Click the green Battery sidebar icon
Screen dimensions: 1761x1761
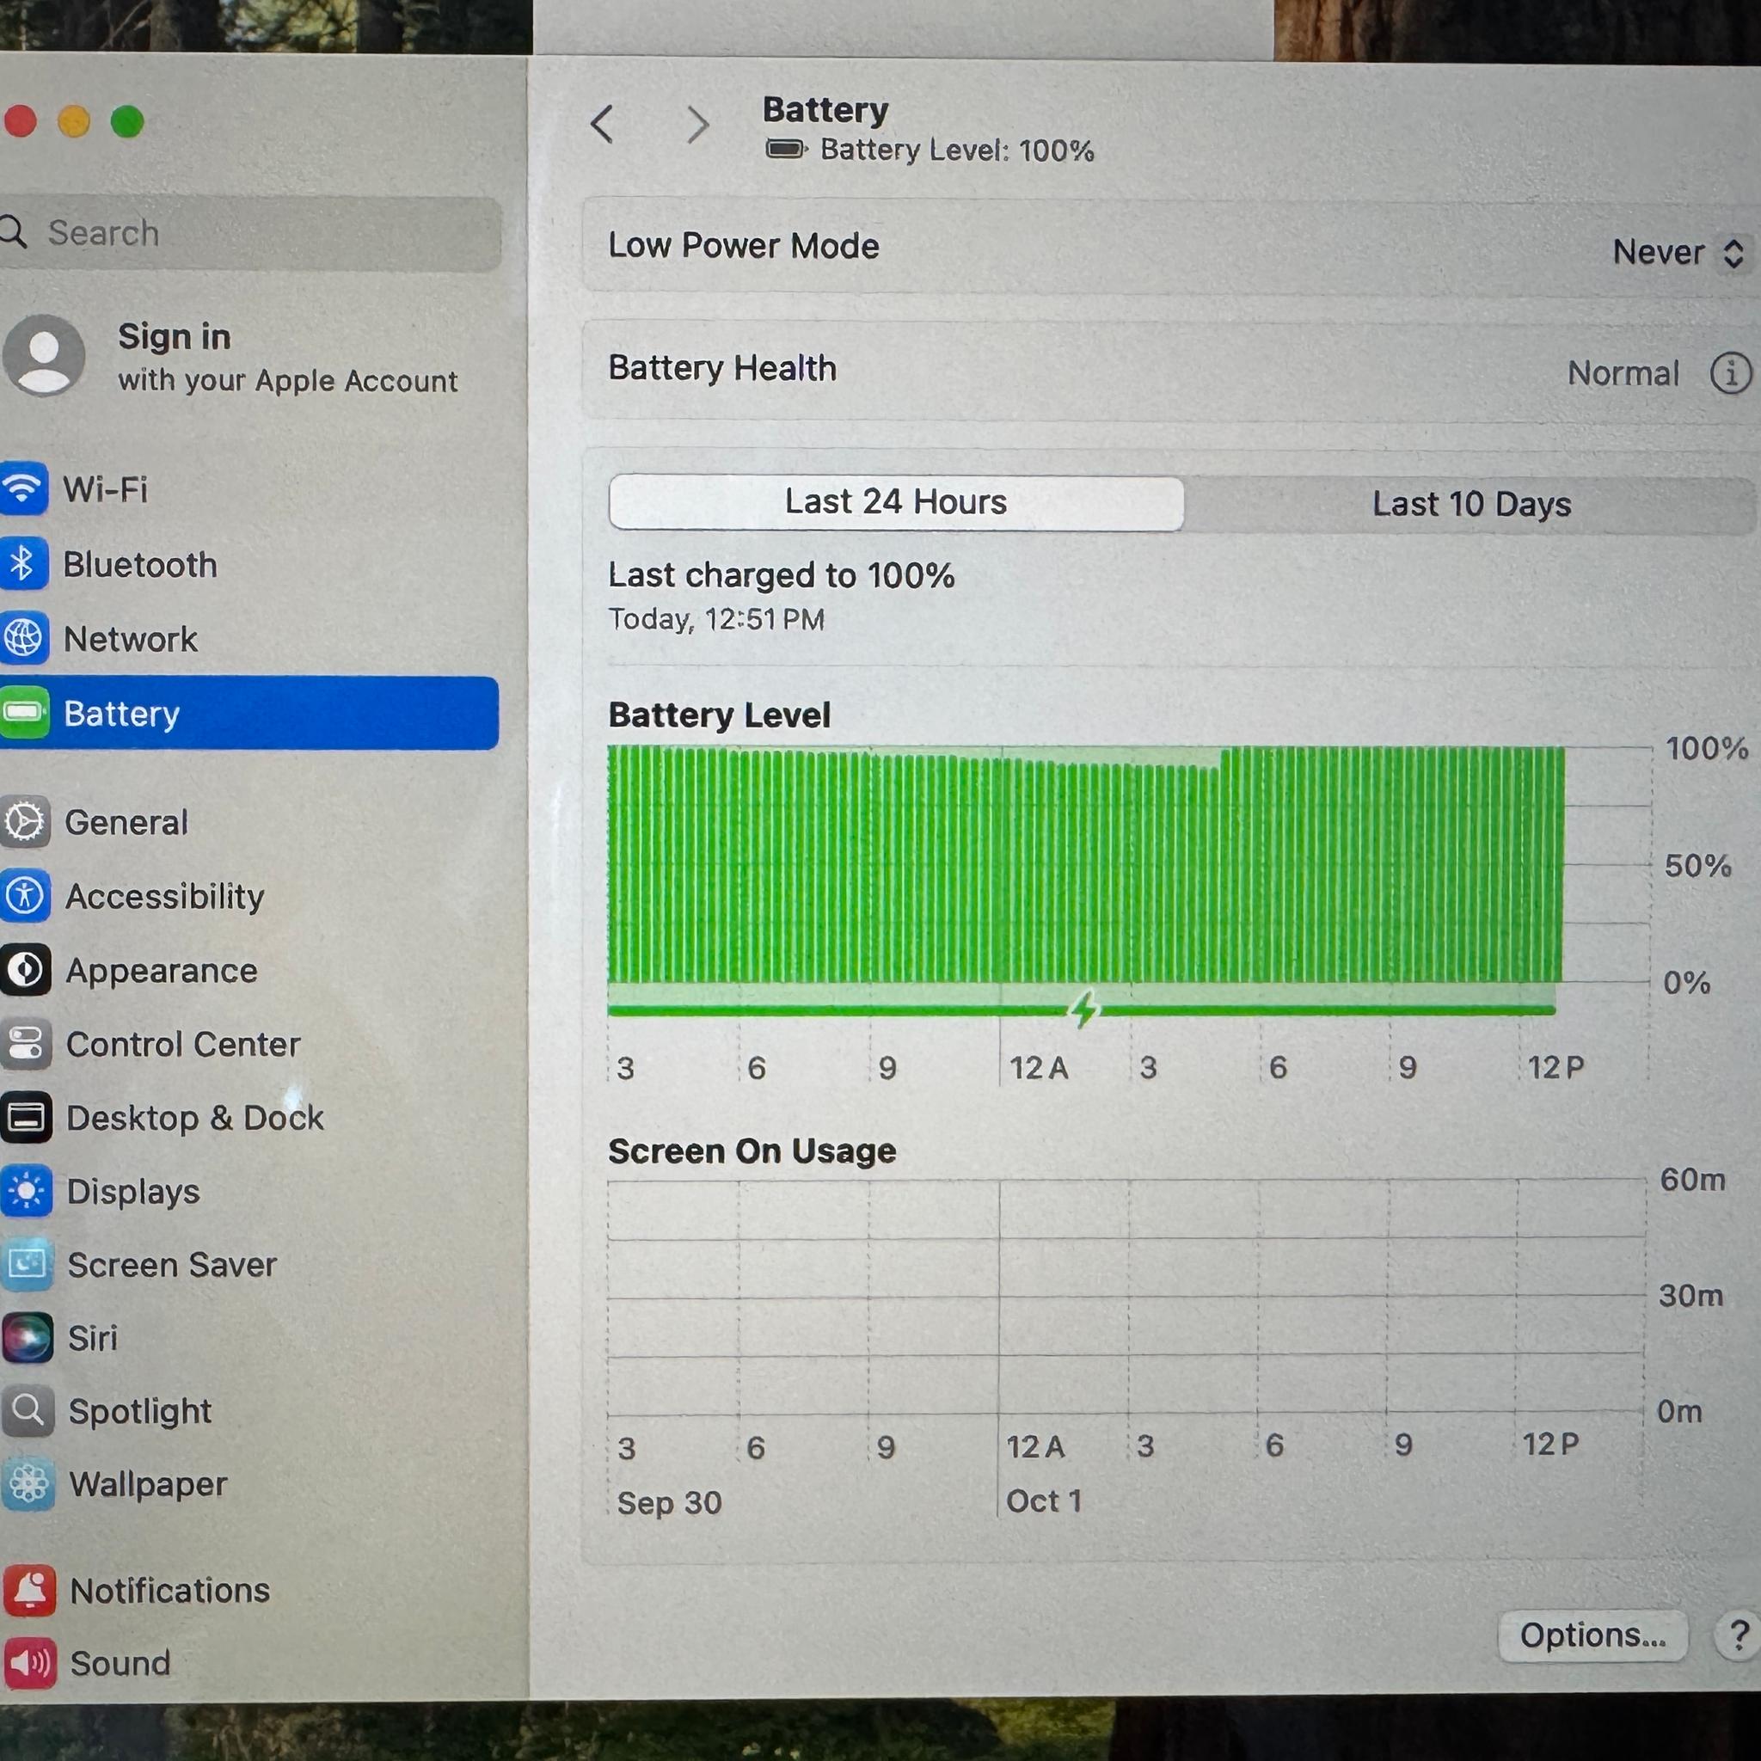[x=24, y=713]
